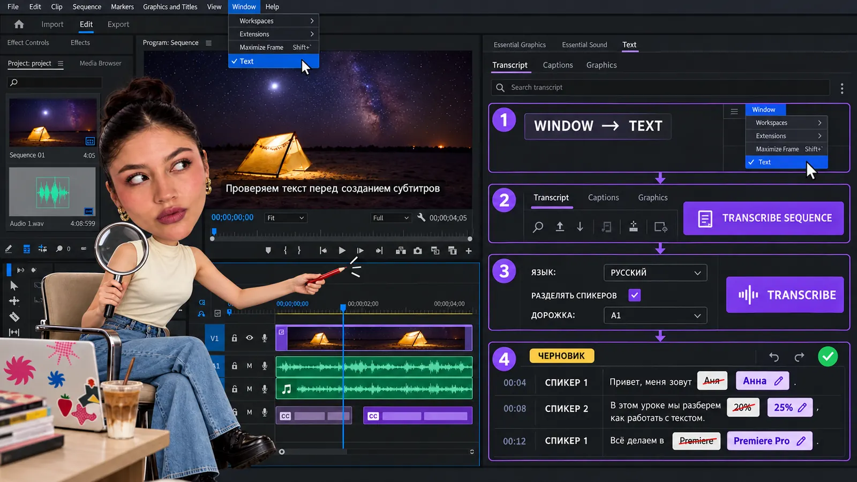This screenshot has height=482, width=857.
Task: Click the green checkmark to confirm draft
Action: [828, 357]
